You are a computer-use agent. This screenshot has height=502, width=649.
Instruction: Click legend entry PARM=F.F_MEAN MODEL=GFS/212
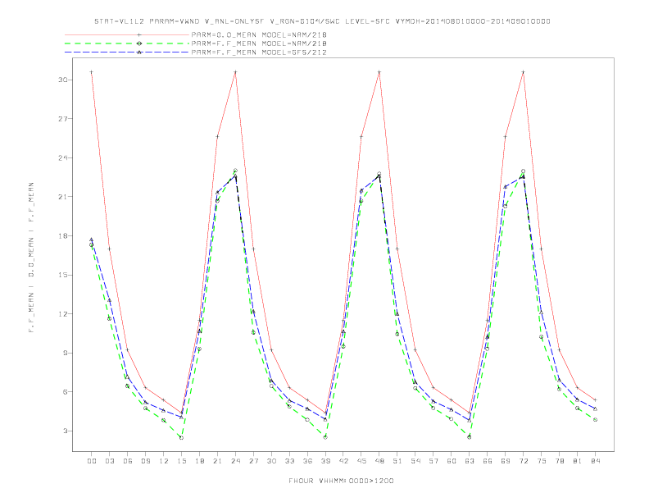coord(259,52)
